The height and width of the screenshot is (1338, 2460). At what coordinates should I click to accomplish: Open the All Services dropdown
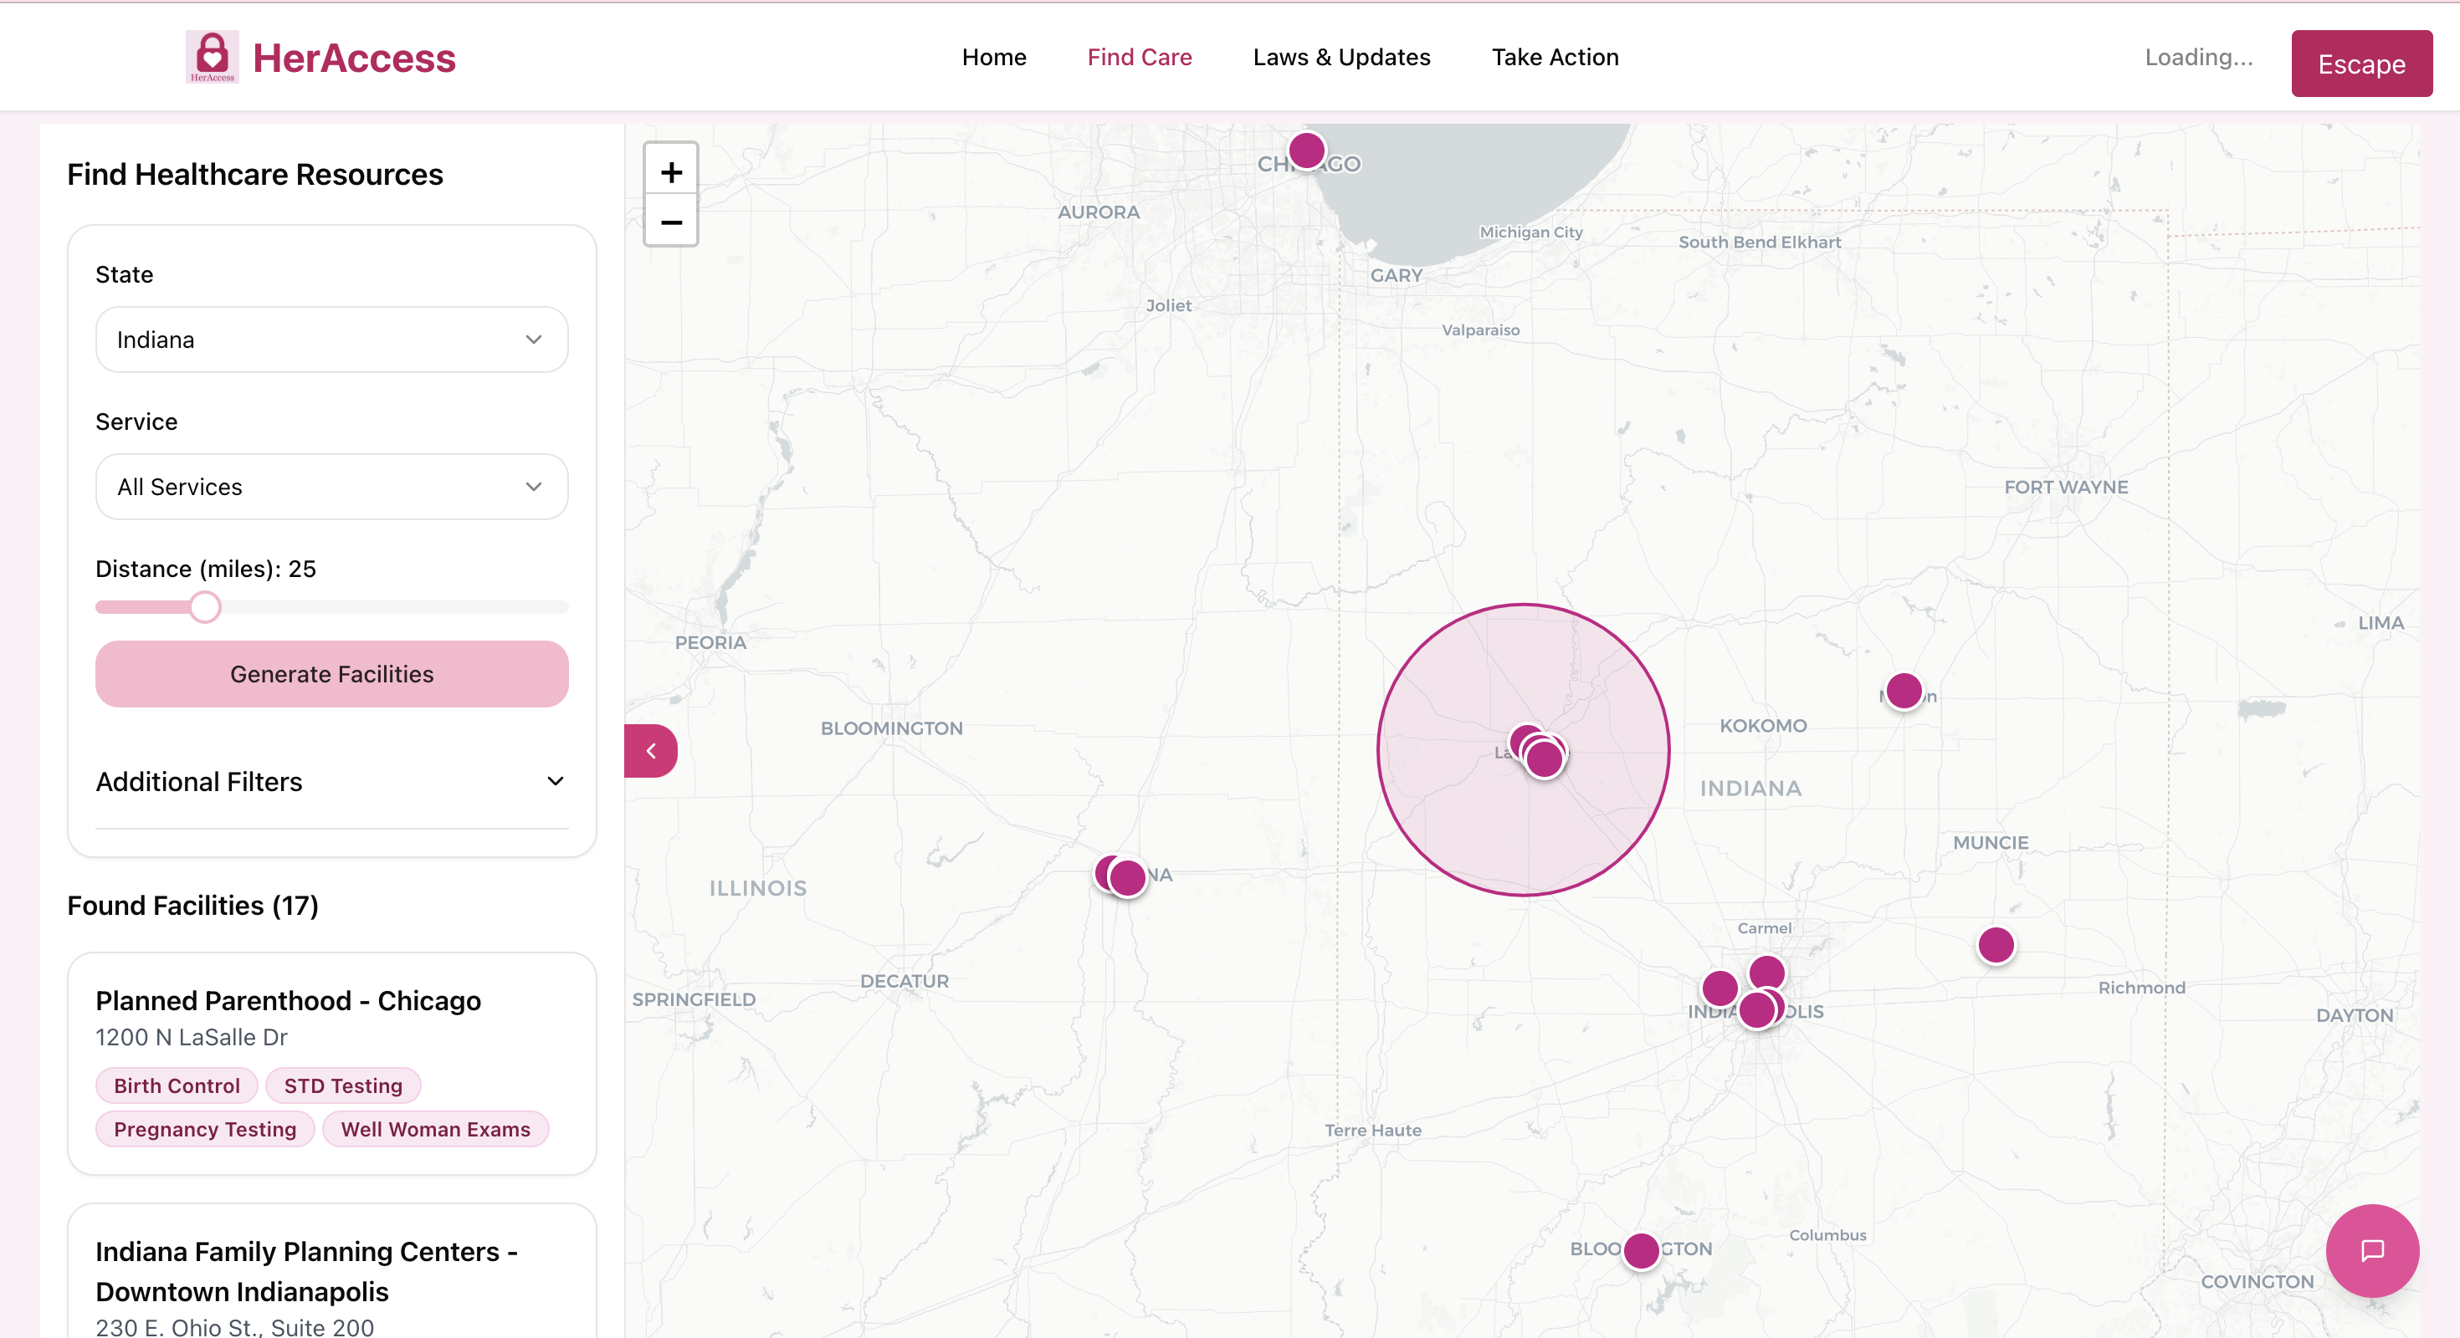pyautogui.click(x=331, y=487)
